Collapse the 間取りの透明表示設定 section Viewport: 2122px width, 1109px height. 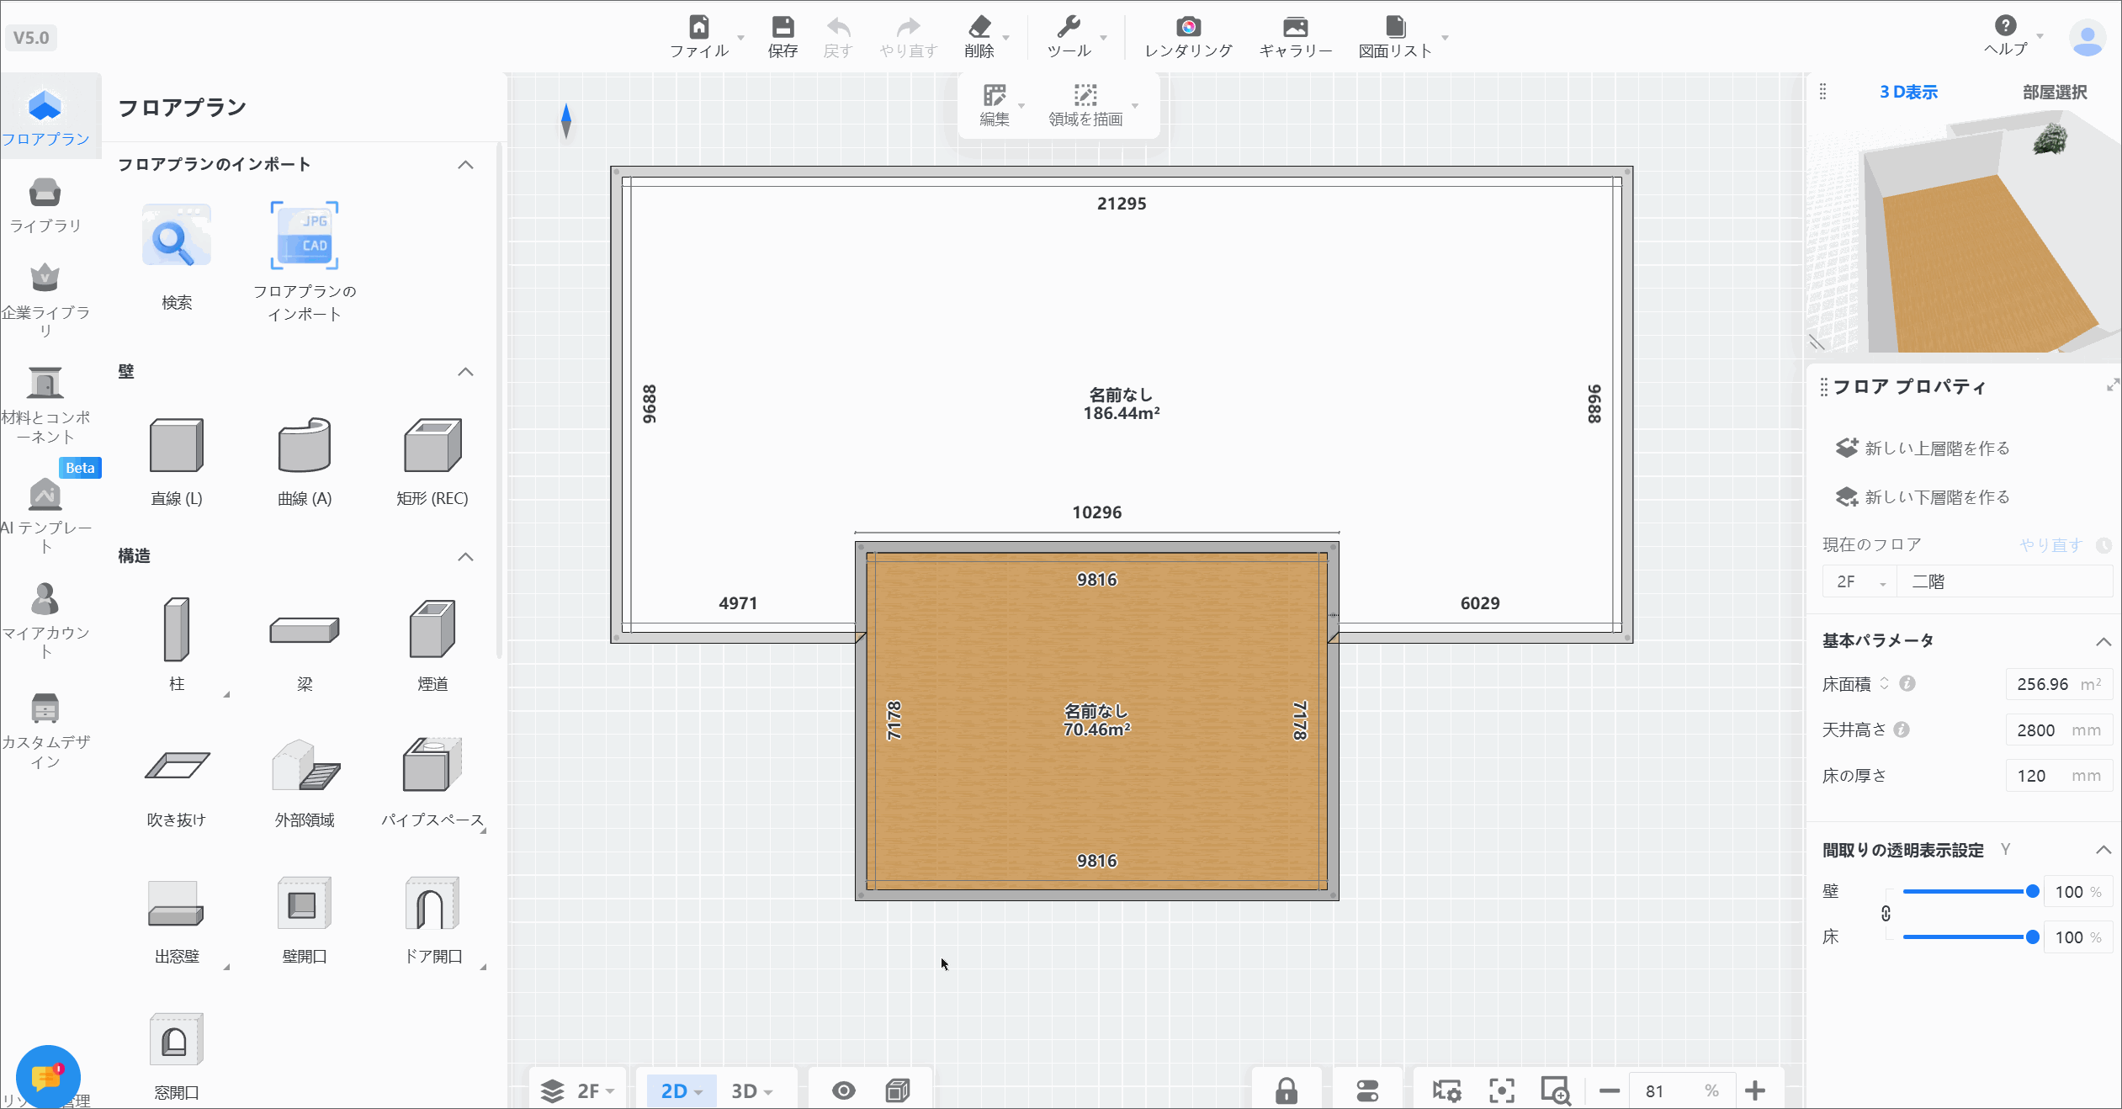click(2103, 850)
